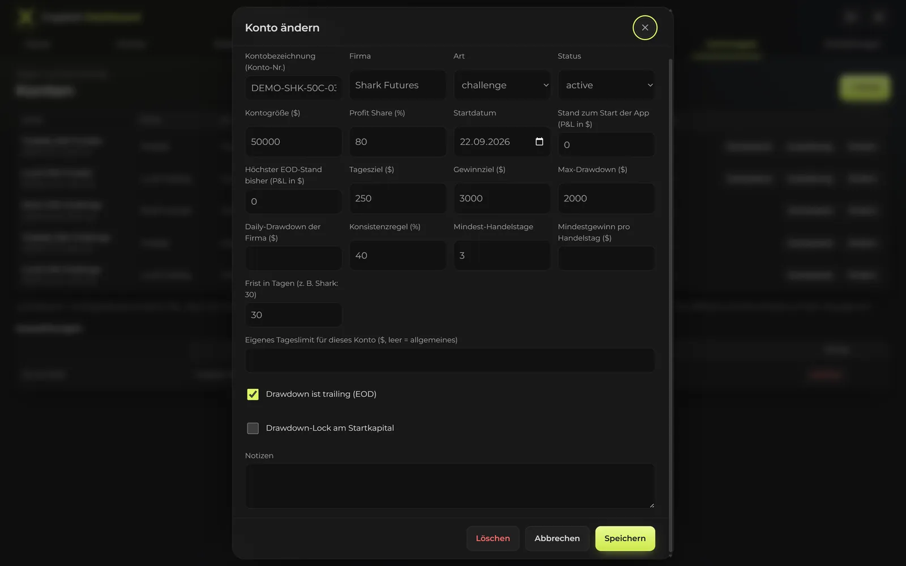
Task: Click into the Notizen text area
Action: [450, 486]
